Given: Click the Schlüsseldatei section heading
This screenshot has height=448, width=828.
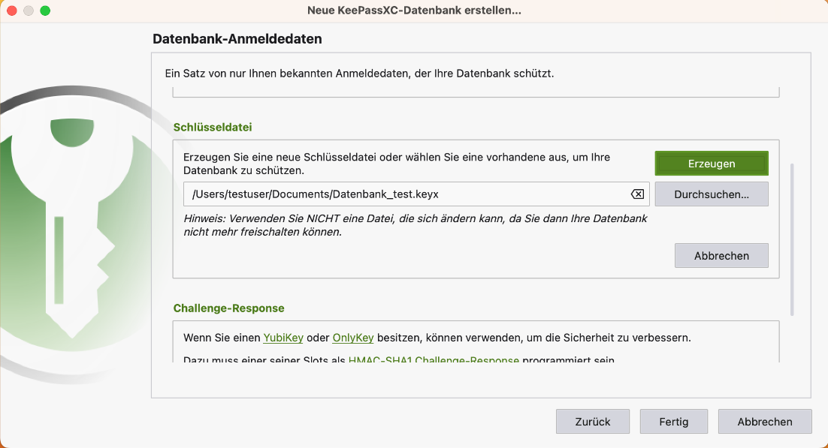Looking at the screenshot, I should pos(213,128).
